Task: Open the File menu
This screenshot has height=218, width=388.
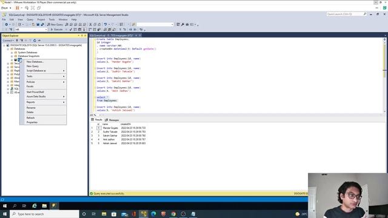Action: click(4, 19)
